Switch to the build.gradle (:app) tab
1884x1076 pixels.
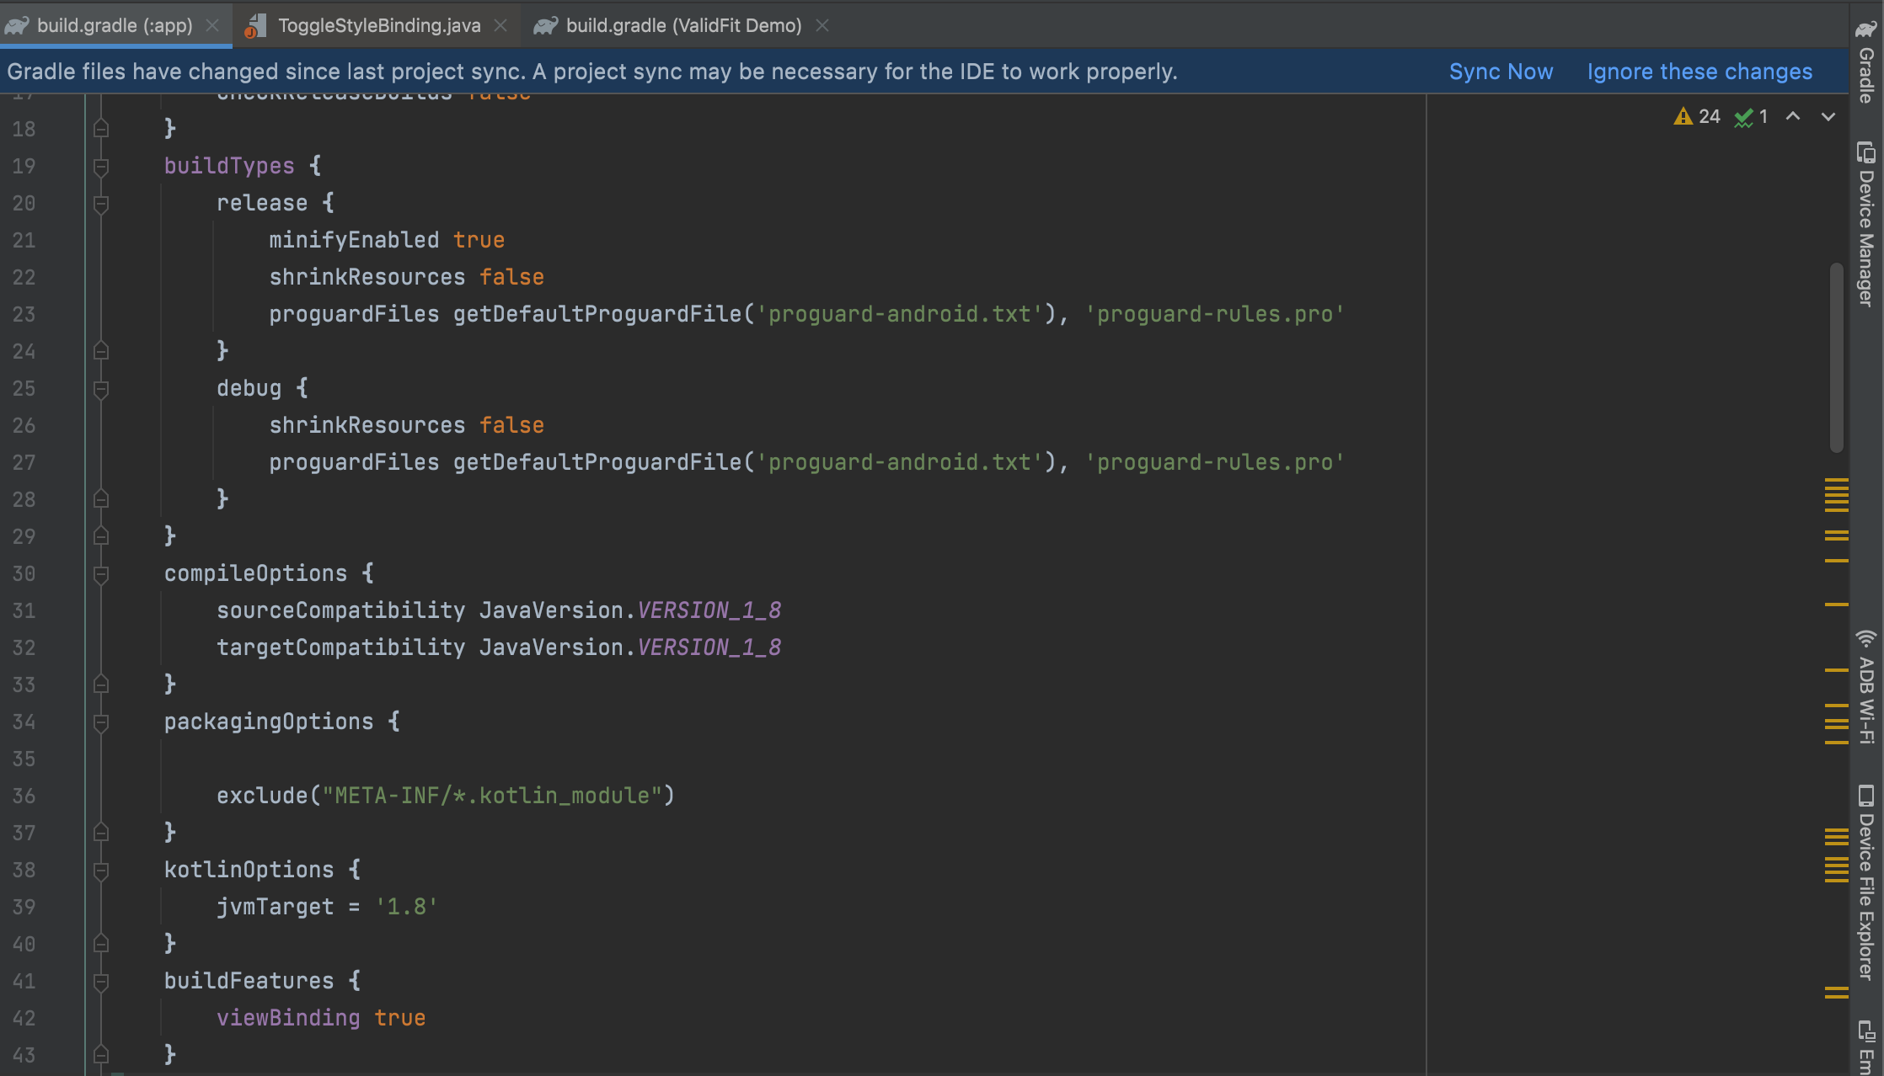[x=115, y=25]
